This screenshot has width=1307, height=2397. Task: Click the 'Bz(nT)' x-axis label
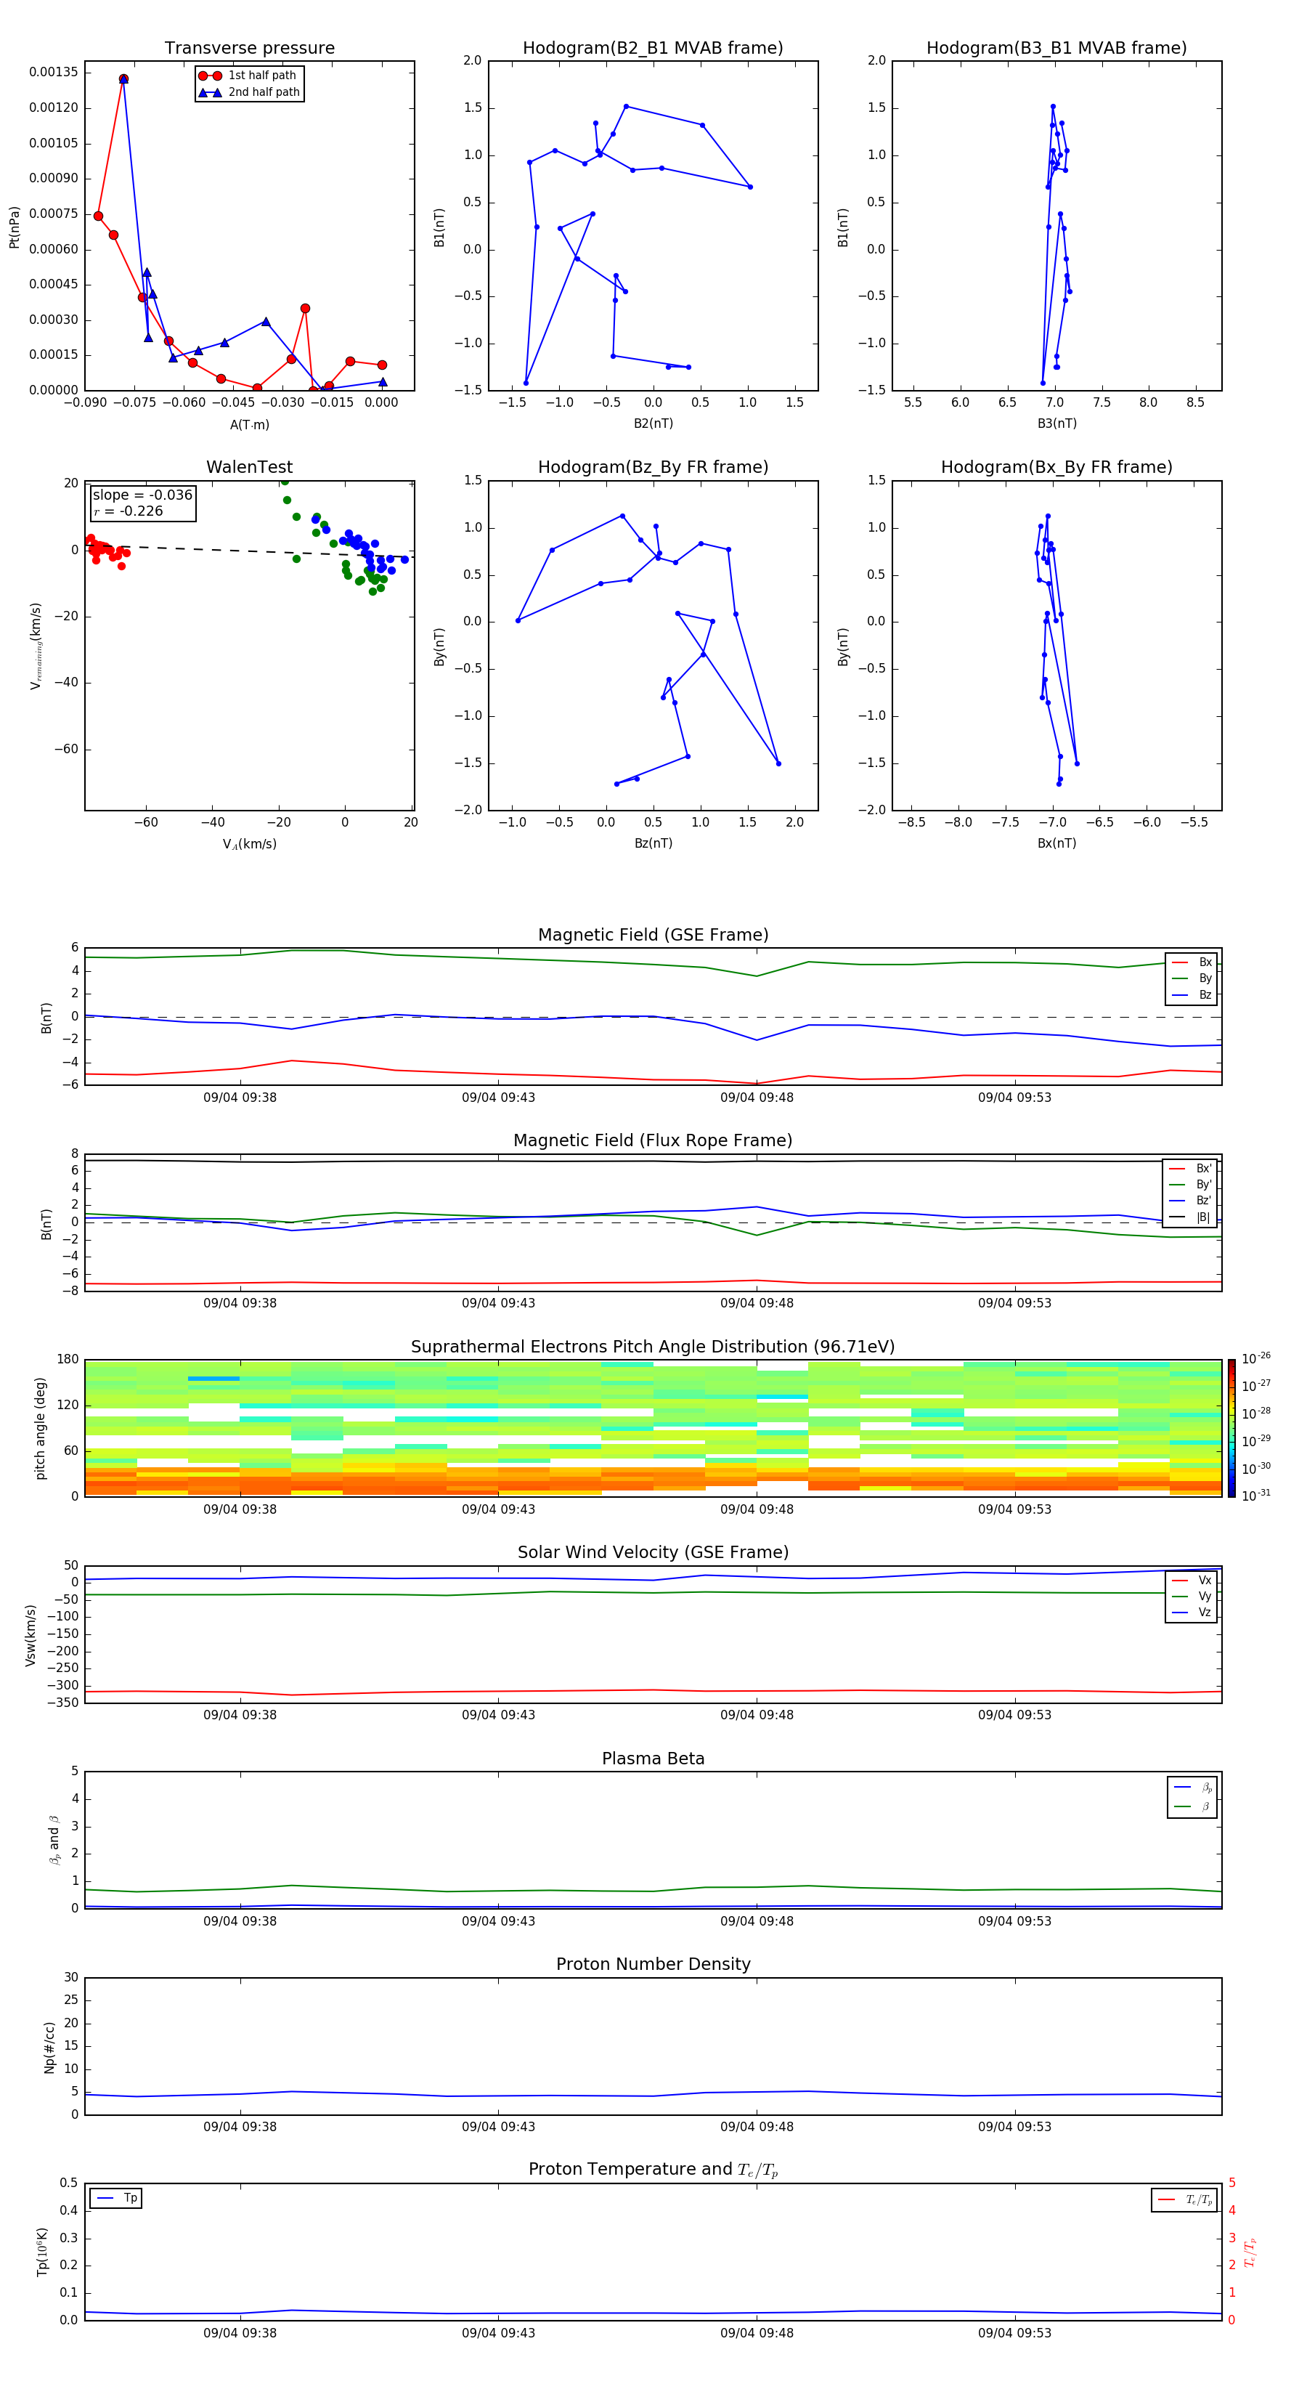pos(653,843)
